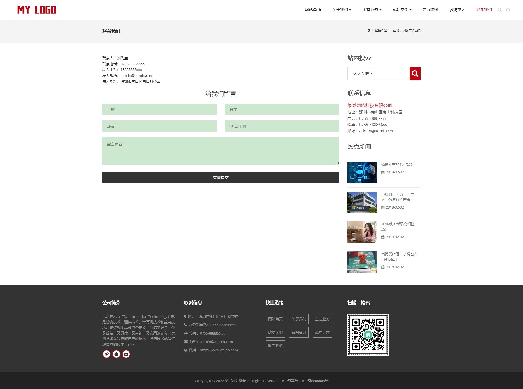Open the Microsoft building news thumbnail
The image size is (523, 389).
(x=362, y=202)
